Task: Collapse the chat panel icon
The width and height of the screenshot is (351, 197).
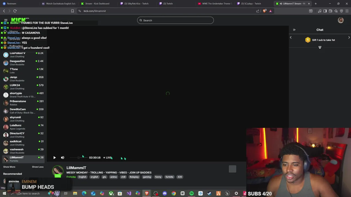Action: click(x=294, y=30)
